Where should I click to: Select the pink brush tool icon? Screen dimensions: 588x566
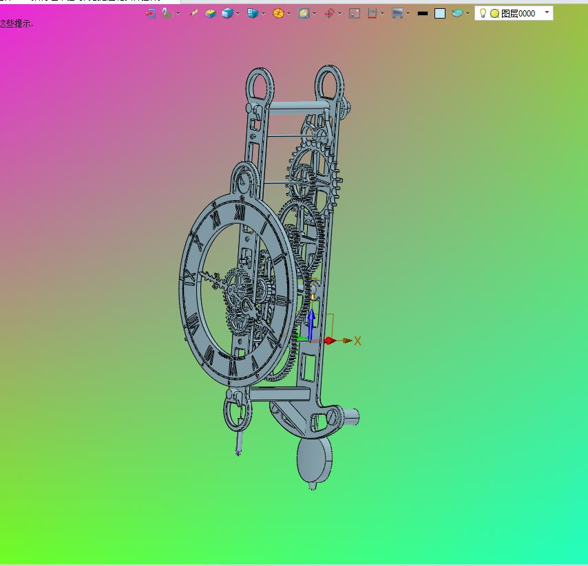194,13
